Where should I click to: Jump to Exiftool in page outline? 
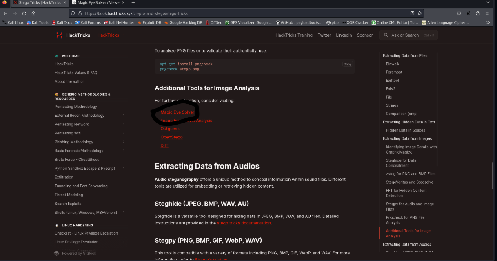tap(392, 81)
